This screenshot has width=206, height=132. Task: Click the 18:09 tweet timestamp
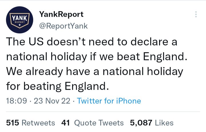(x=17, y=101)
